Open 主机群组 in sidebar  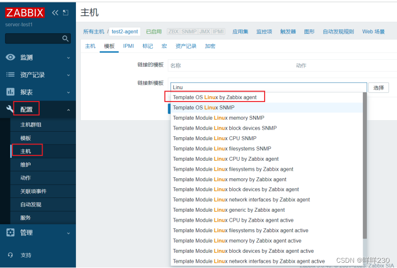click(31, 124)
